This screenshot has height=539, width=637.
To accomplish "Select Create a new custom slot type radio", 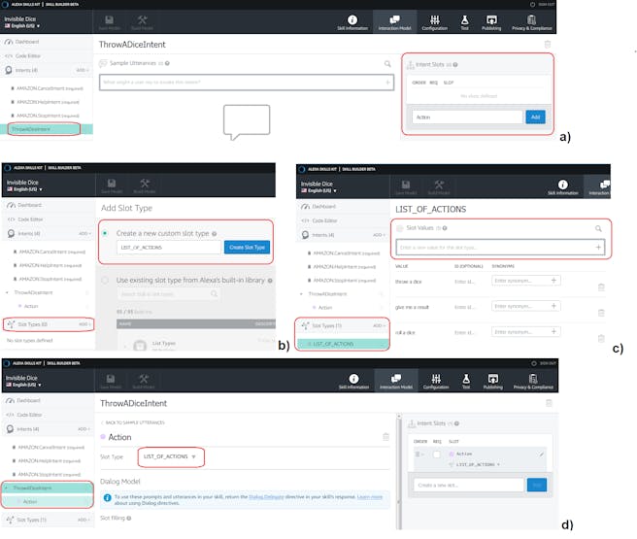I will tap(105, 233).
